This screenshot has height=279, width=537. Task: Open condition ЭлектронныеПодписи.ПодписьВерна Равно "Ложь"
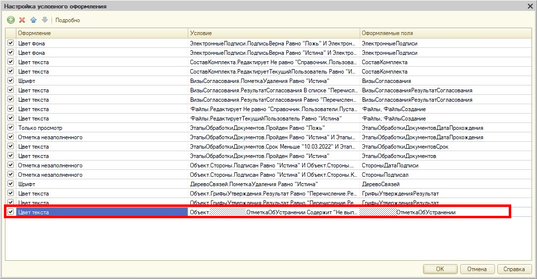point(273,43)
